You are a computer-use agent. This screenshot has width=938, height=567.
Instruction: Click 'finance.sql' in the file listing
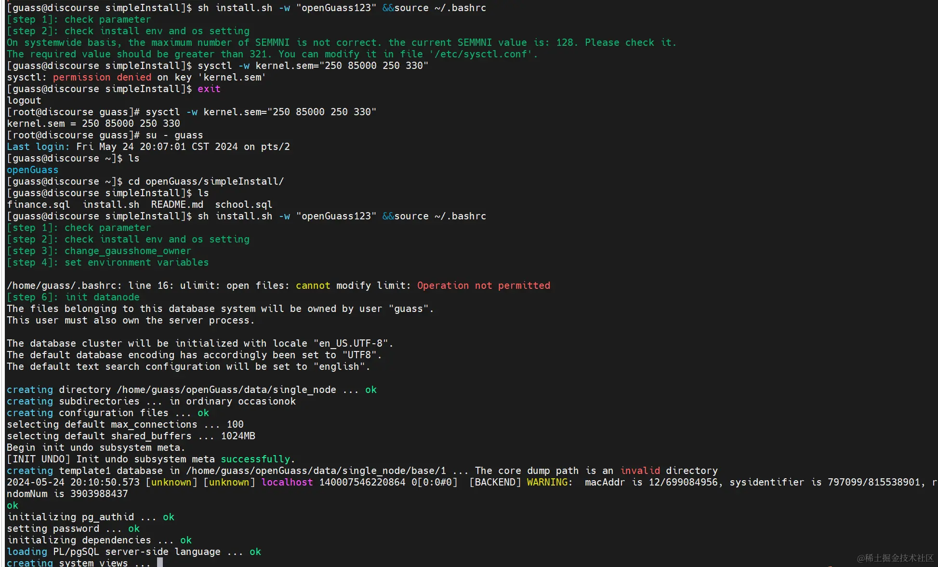pos(38,204)
